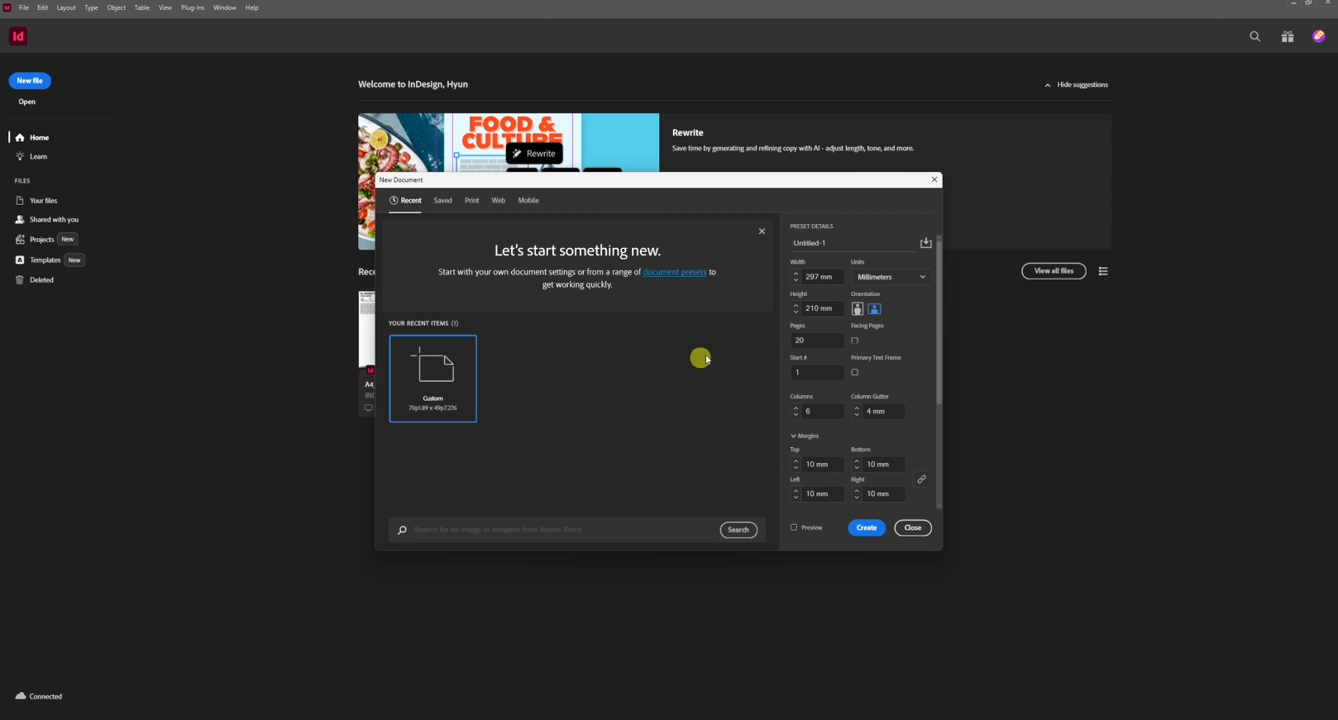The width and height of the screenshot is (1338, 720).
Task: Select landscape orientation
Action: (x=875, y=309)
